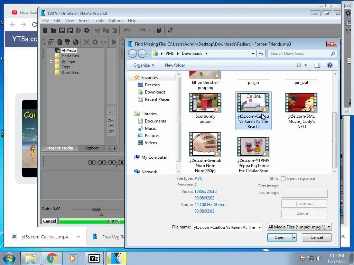Open Google Chrome from the taskbar

[52, 258]
